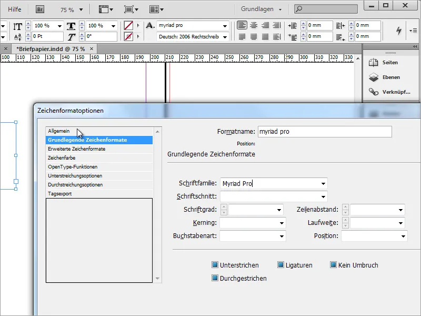
Task: Click the first line indent icon
Action: point(293,37)
